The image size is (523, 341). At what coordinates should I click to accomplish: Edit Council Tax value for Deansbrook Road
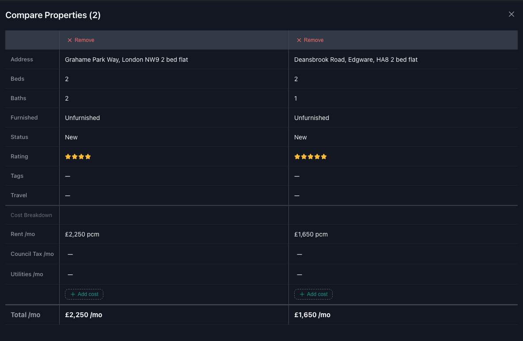pyautogui.click(x=299, y=254)
